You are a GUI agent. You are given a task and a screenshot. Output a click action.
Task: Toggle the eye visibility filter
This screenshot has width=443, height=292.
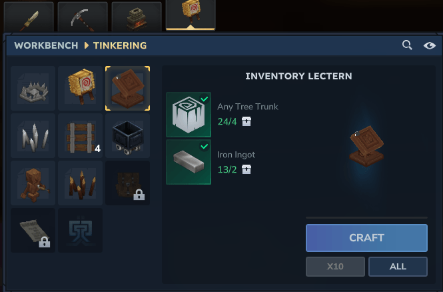[430, 45]
